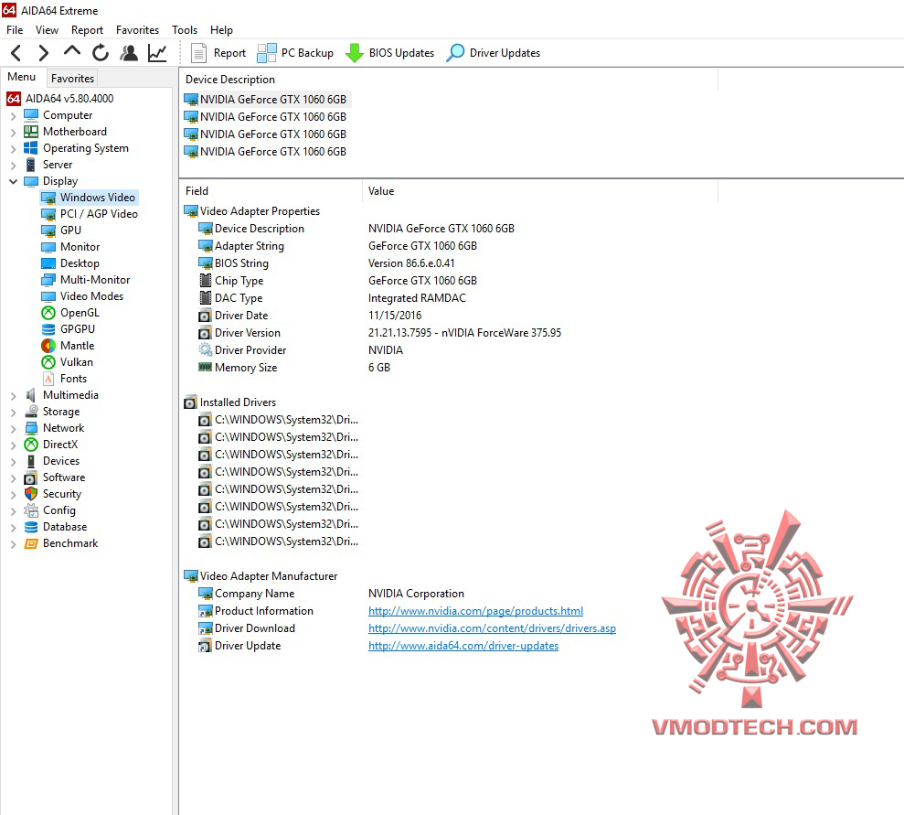Click the Database icon in tree
This screenshot has width=904, height=815.
coord(31,527)
